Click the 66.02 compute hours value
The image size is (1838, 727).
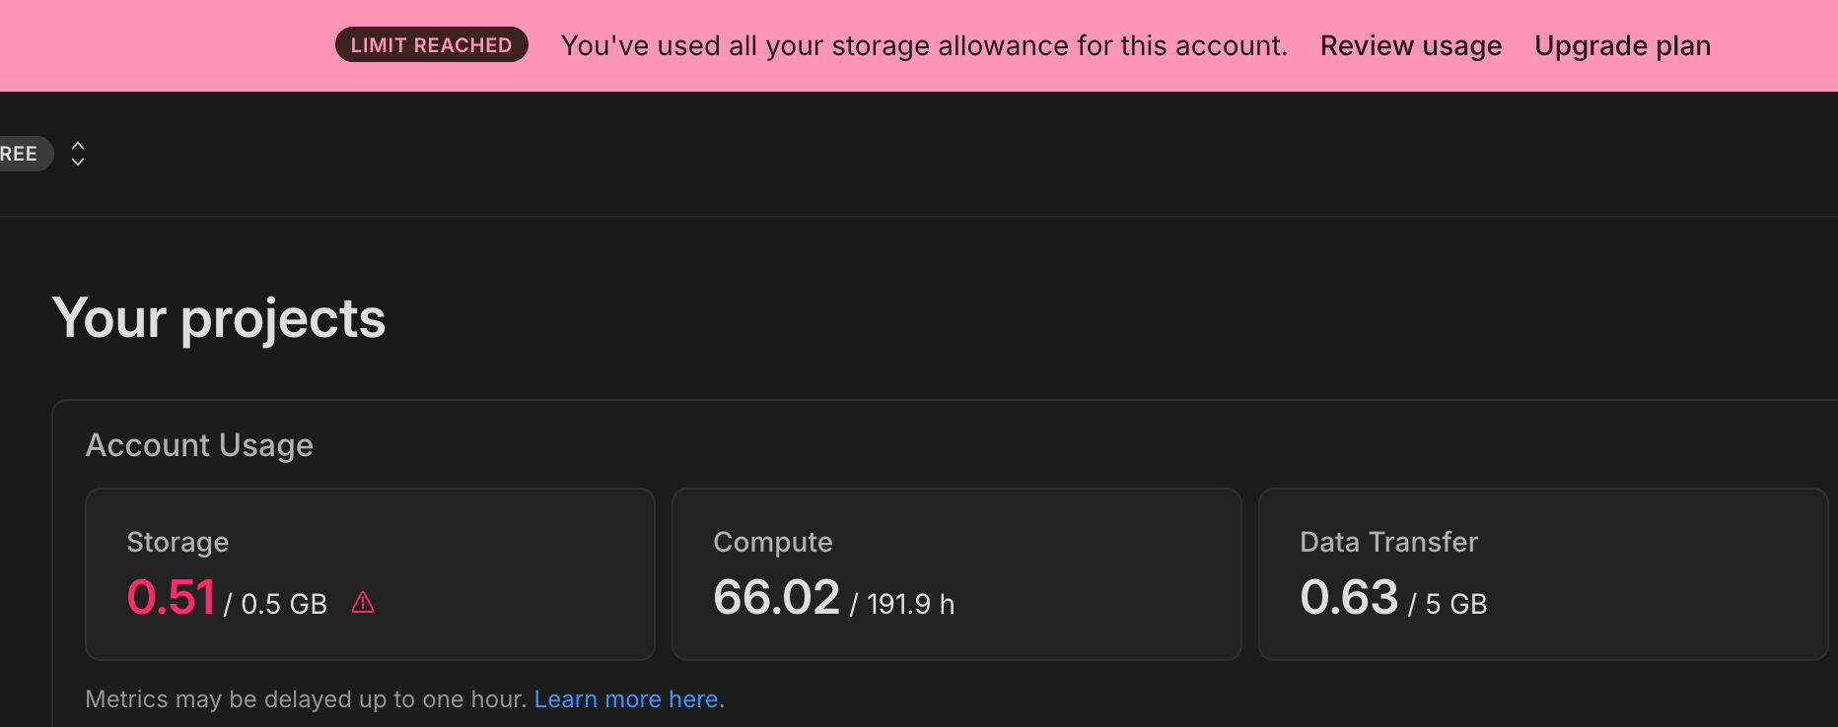pos(776,597)
